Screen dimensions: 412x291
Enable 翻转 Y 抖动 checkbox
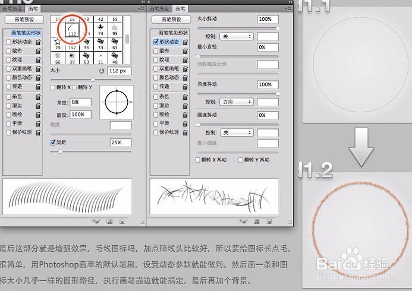240,160
